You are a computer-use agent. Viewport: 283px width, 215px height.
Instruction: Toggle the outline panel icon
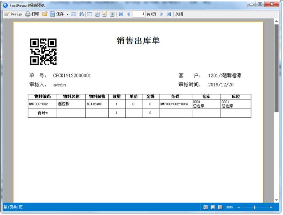pyautogui.click(x=89, y=14)
